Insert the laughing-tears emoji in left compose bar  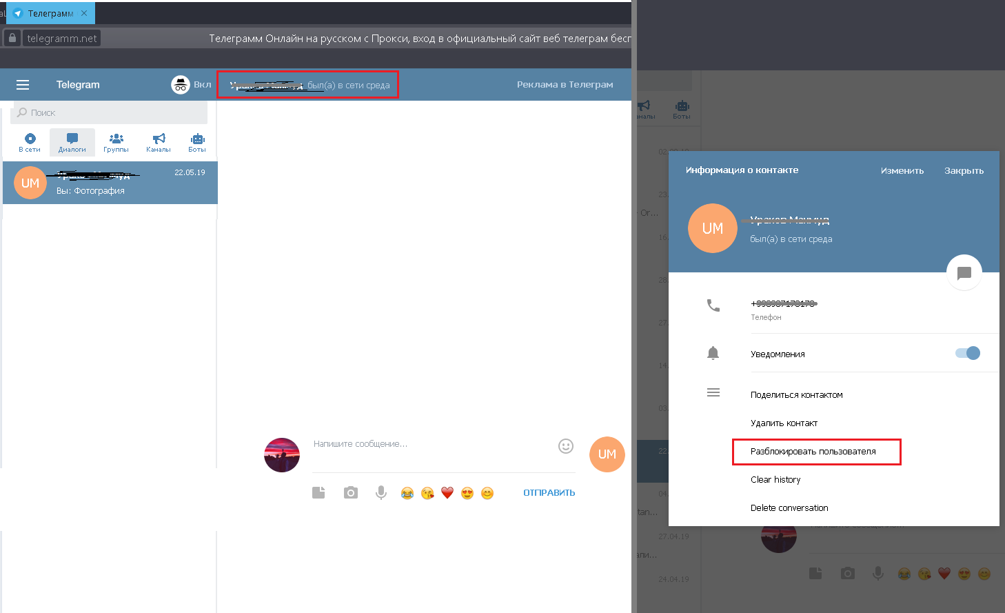pyautogui.click(x=407, y=493)
